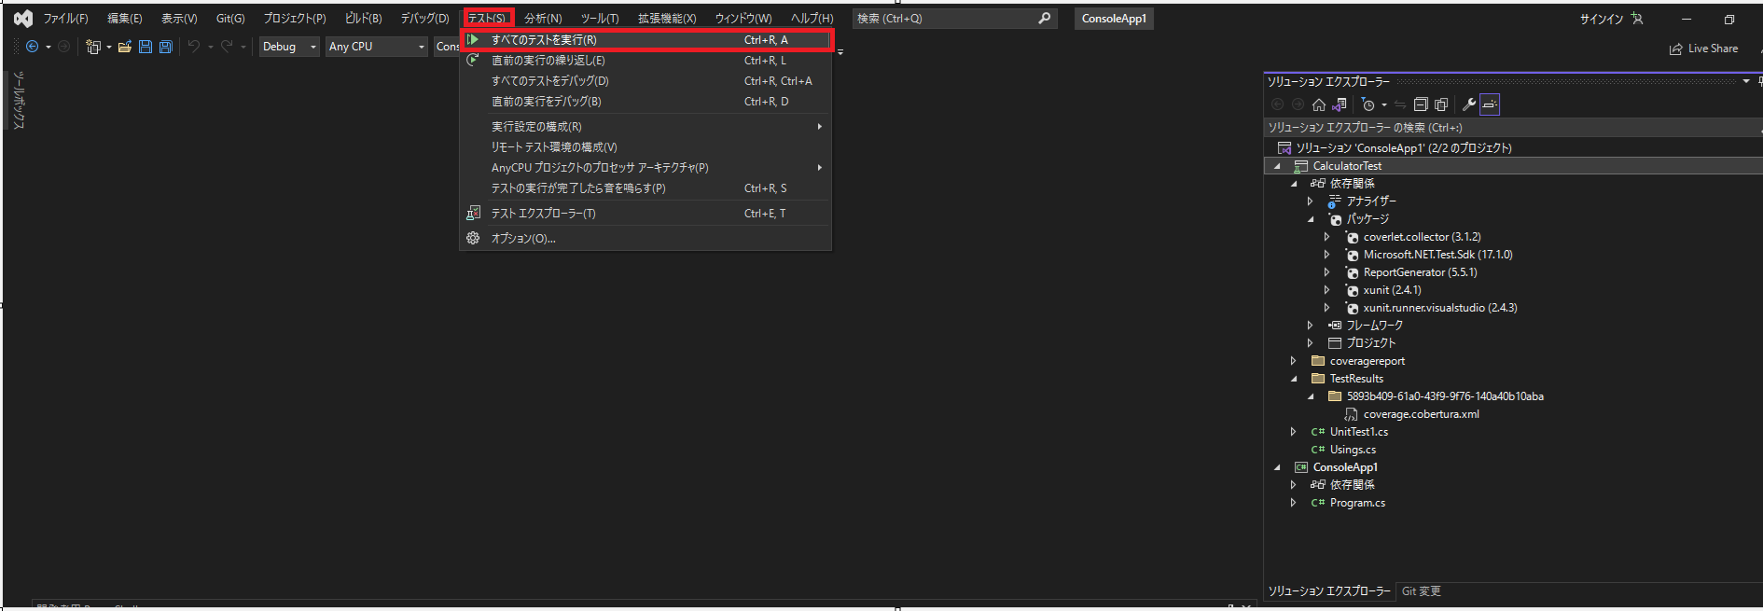Screen dimensions: 1763x611
Task: Click the main search box (Ctrl+Q)
Action: [x=954, y=18]
